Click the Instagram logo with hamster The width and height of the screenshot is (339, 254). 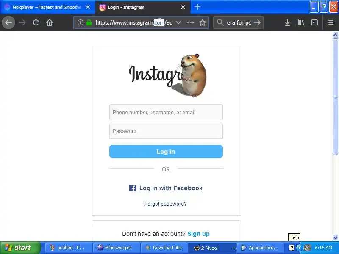point(167,75)
